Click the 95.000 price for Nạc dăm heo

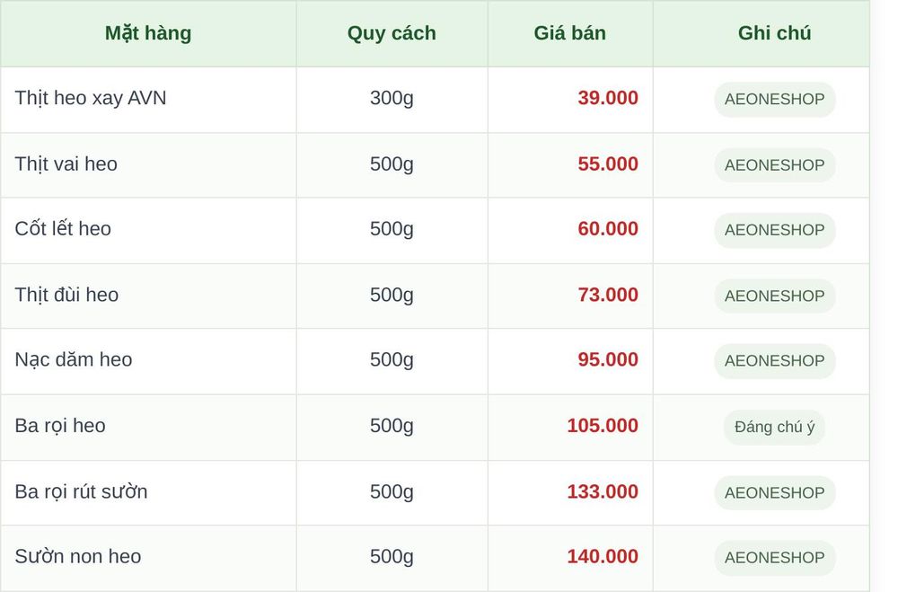click(x=608, y=359)
